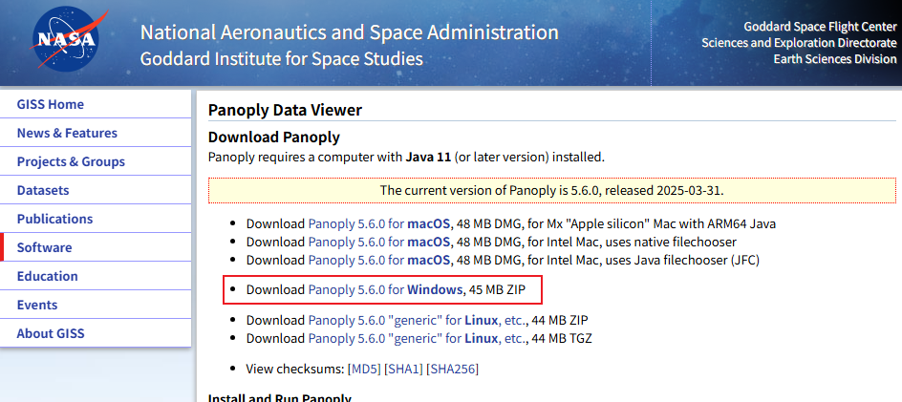Viewport: 902px width, 402px height.
Task: Download Panoply macOS for Apple silicon ARM64
Action: click(379, 223)
